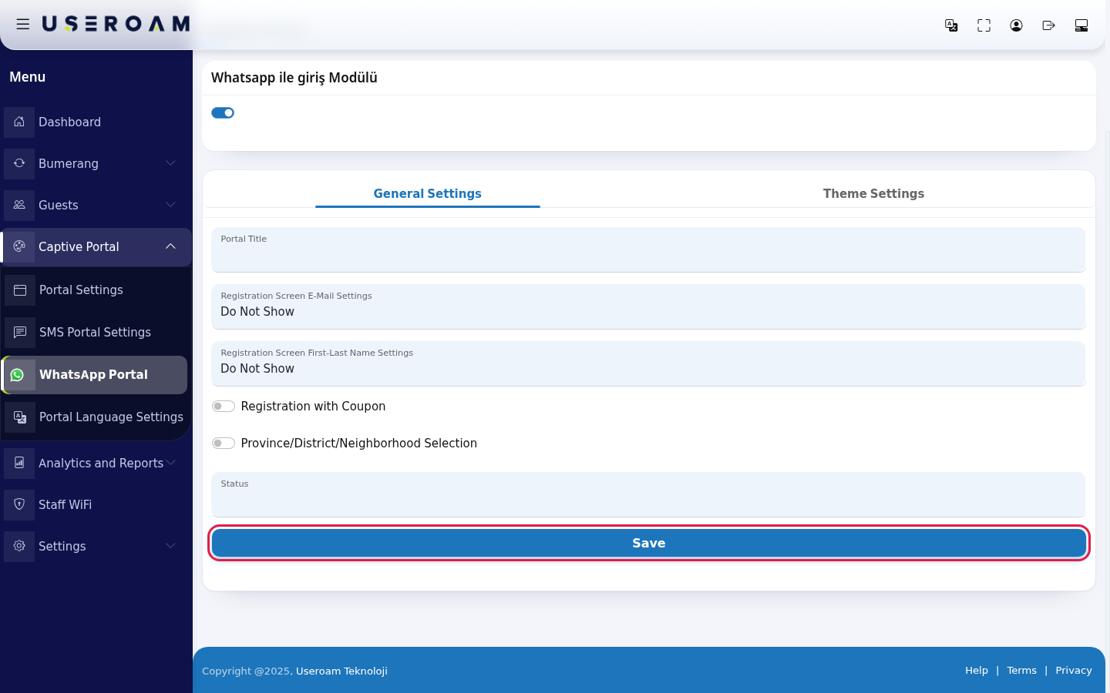Click the SMS Portal Settings message icon
Image resolution: width=1110 pixels, height=693 pixels.
tap(20, 332)
